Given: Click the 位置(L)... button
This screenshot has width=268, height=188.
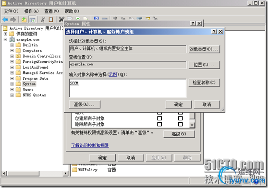Looking at the screenshot, I should pyautogui.click(x=204, y=65).
